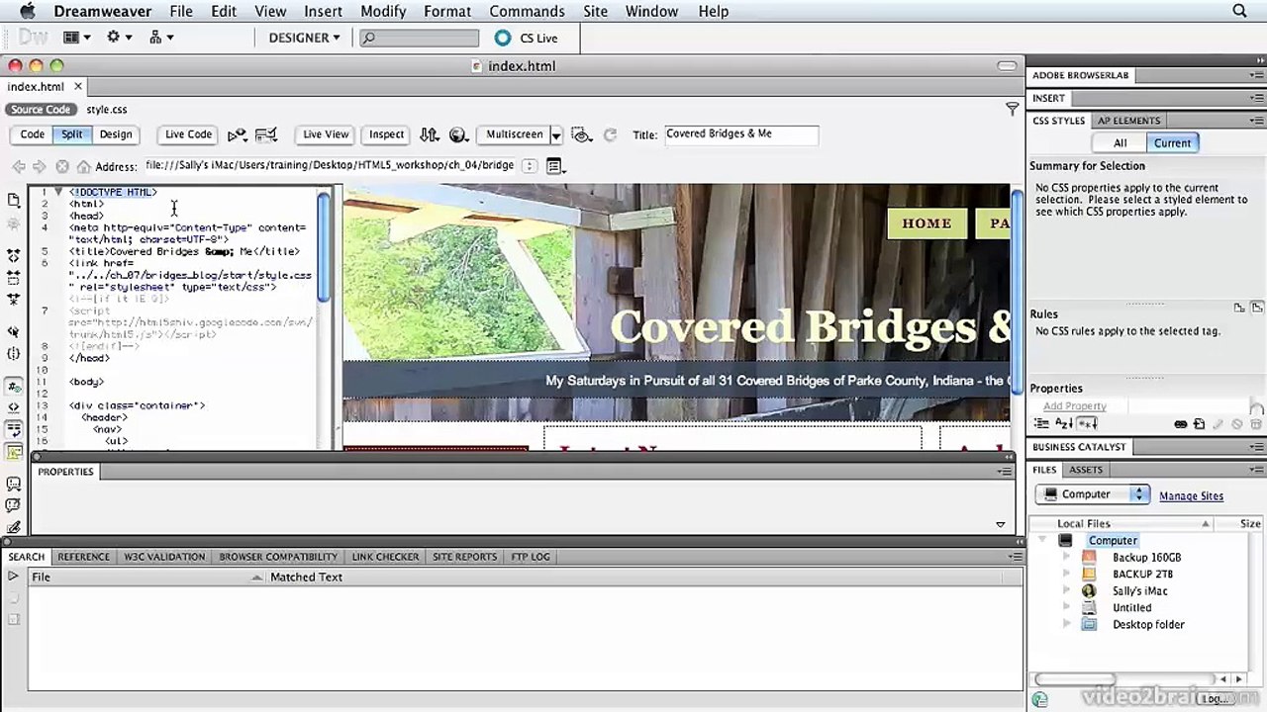Click the New CSS Rule icon
The height and width of the screenshot is (712, 1267).
point(1199,424)
